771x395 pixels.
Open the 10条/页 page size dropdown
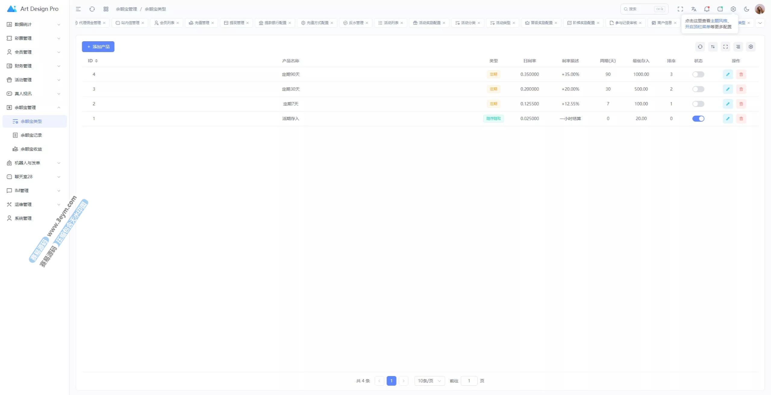click(x=429, y=381)
